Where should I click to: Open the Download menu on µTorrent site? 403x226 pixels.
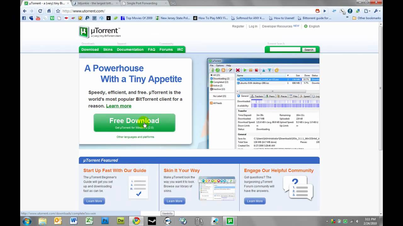pos(90,50)
